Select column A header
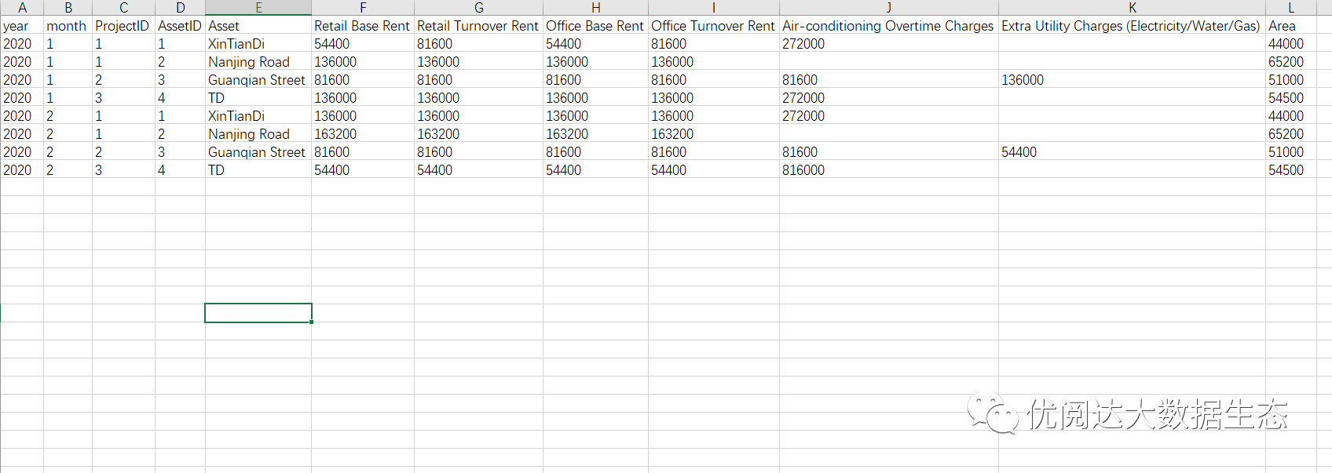The height and width of the screenshot is (473, 1332). tap(22, 8)
